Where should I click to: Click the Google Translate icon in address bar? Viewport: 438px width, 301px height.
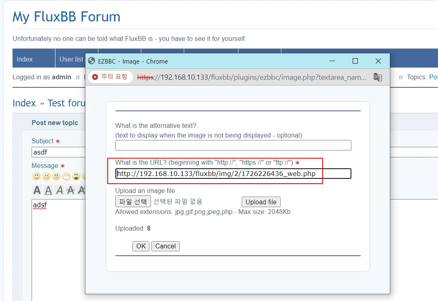click(378, 77)
